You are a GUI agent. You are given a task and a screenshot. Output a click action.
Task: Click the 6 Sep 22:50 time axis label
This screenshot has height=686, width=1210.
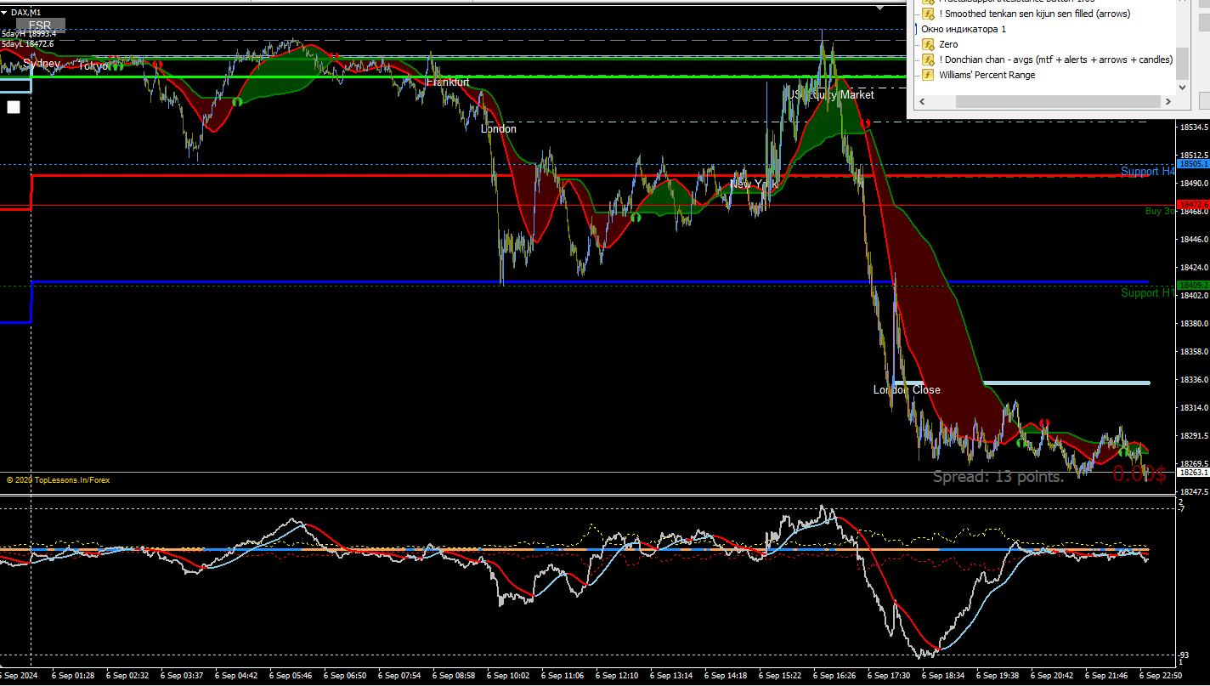coord(1160,675)
